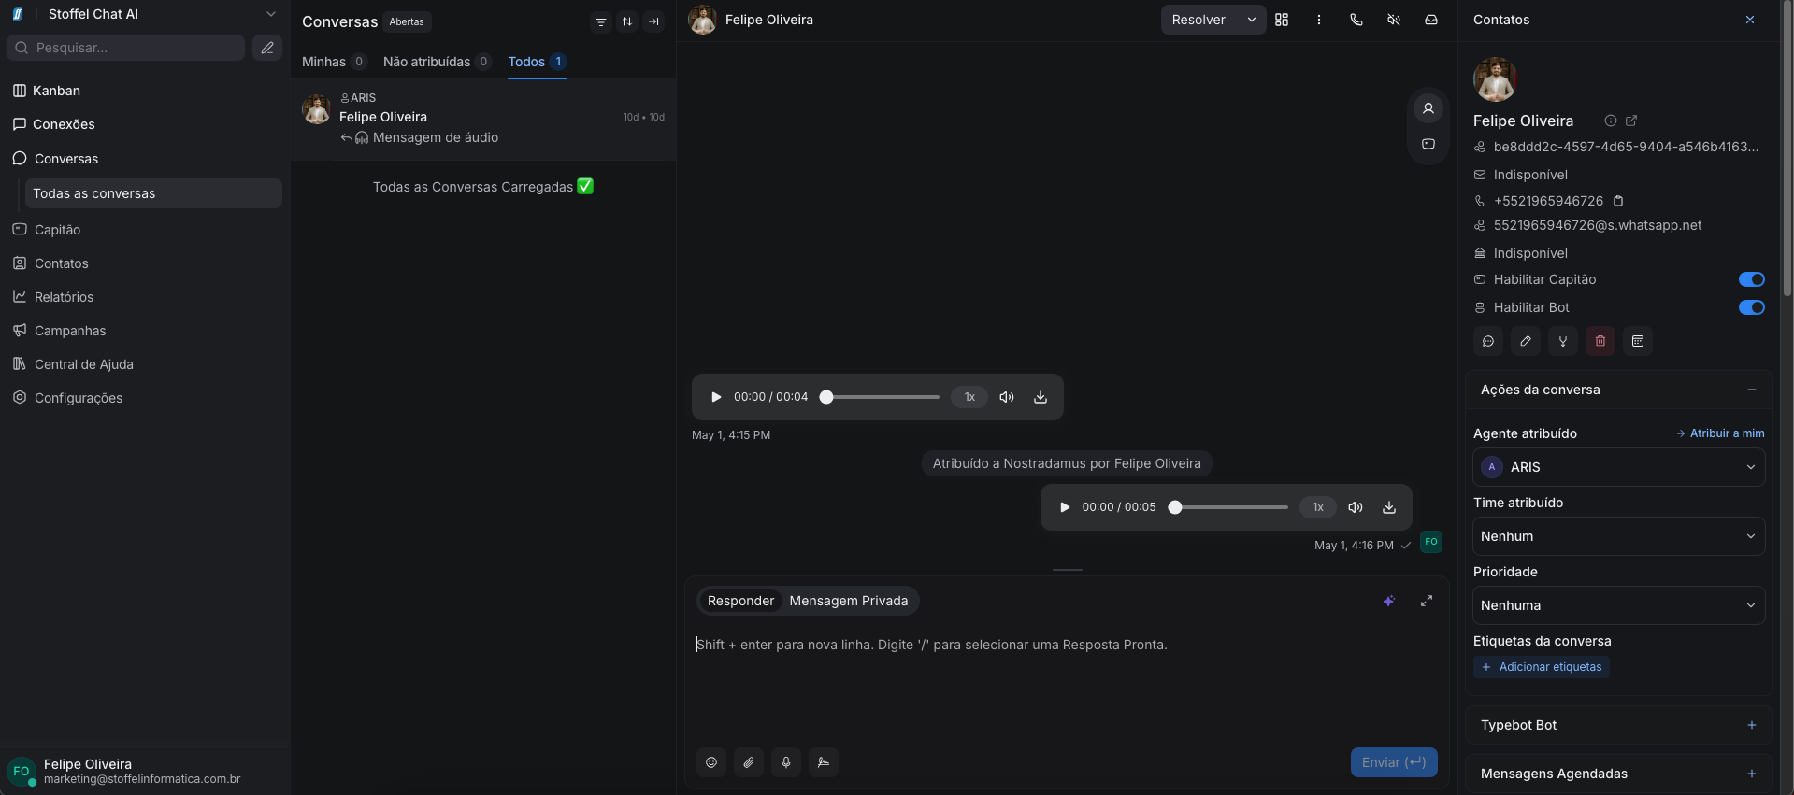
Task: Select the Responder tab
Action: click(740, 601)
